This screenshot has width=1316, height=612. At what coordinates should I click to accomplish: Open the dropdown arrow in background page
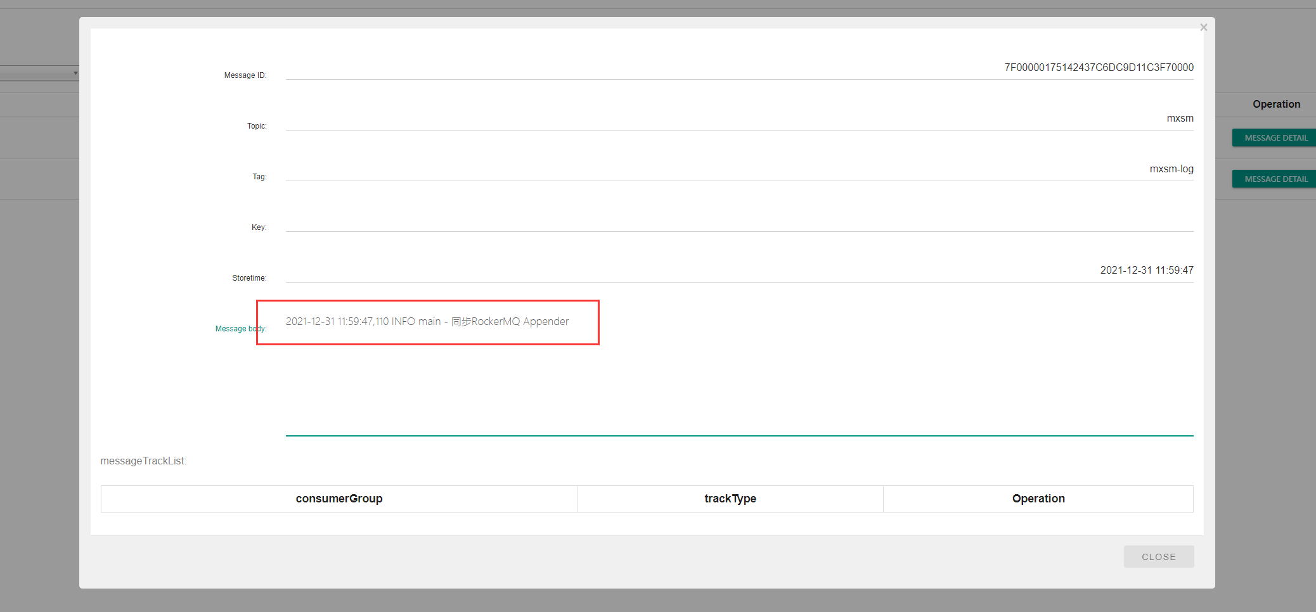coord(75,73)
